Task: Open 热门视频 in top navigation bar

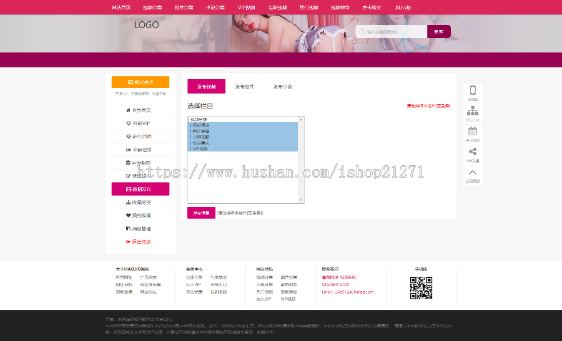Action: (x=309, y=7)
